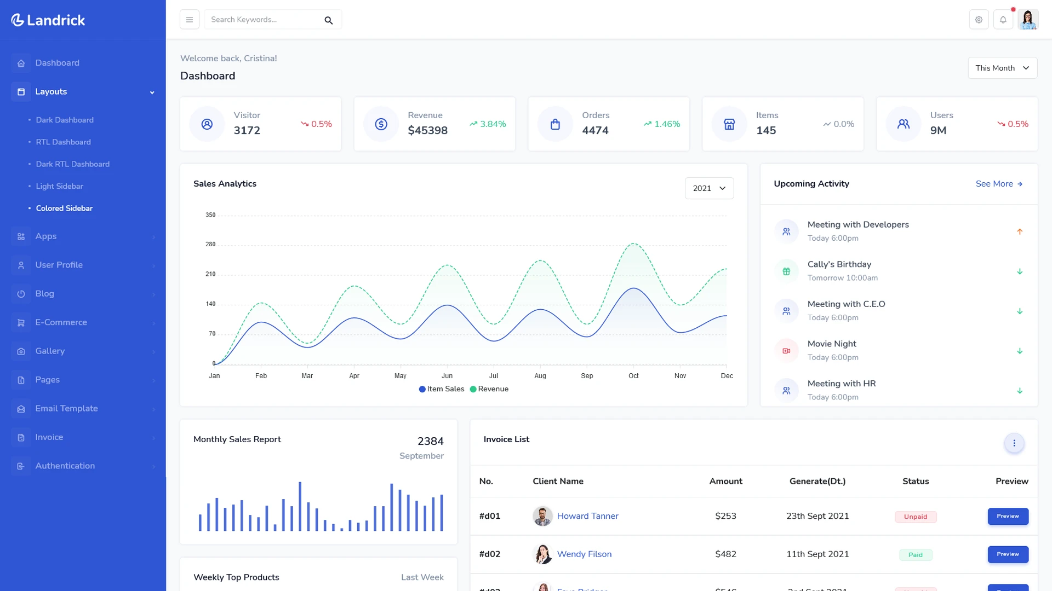Select Dark Dashboard layout

click(65, 120)
